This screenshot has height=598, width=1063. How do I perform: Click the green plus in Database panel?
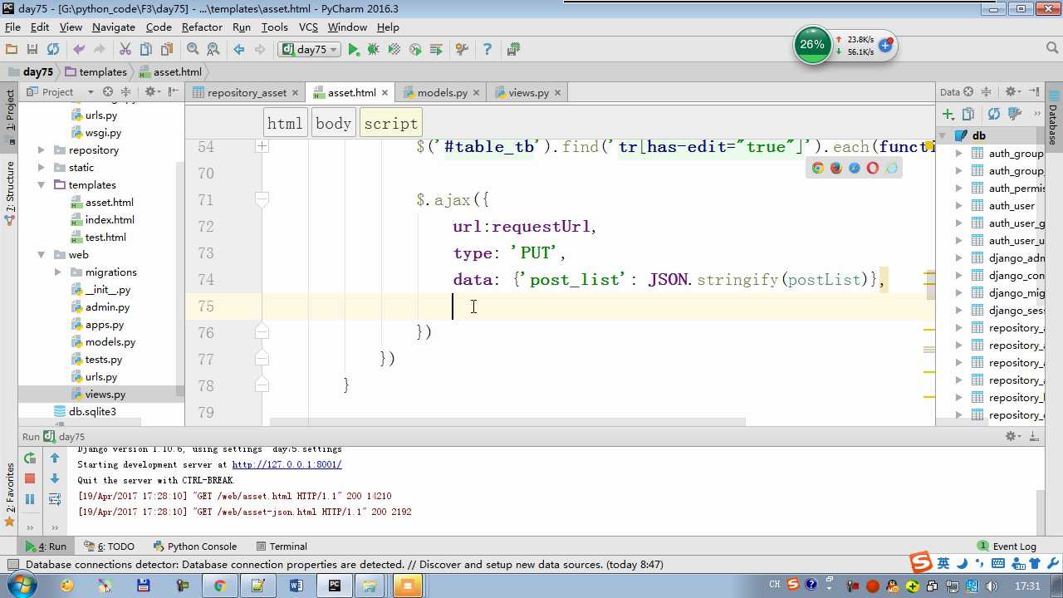coord(948,114)
